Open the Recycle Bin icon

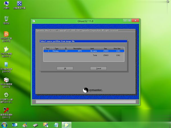pyautogui.click(x=6, y=19)
